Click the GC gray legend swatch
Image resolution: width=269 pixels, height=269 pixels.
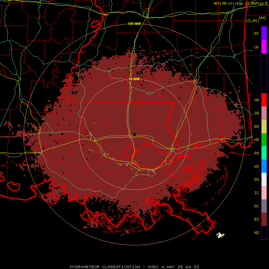pos(264,206)
